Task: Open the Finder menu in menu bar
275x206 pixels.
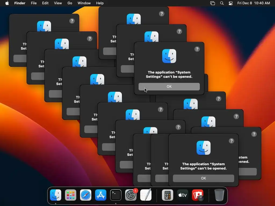Action: 20,3
